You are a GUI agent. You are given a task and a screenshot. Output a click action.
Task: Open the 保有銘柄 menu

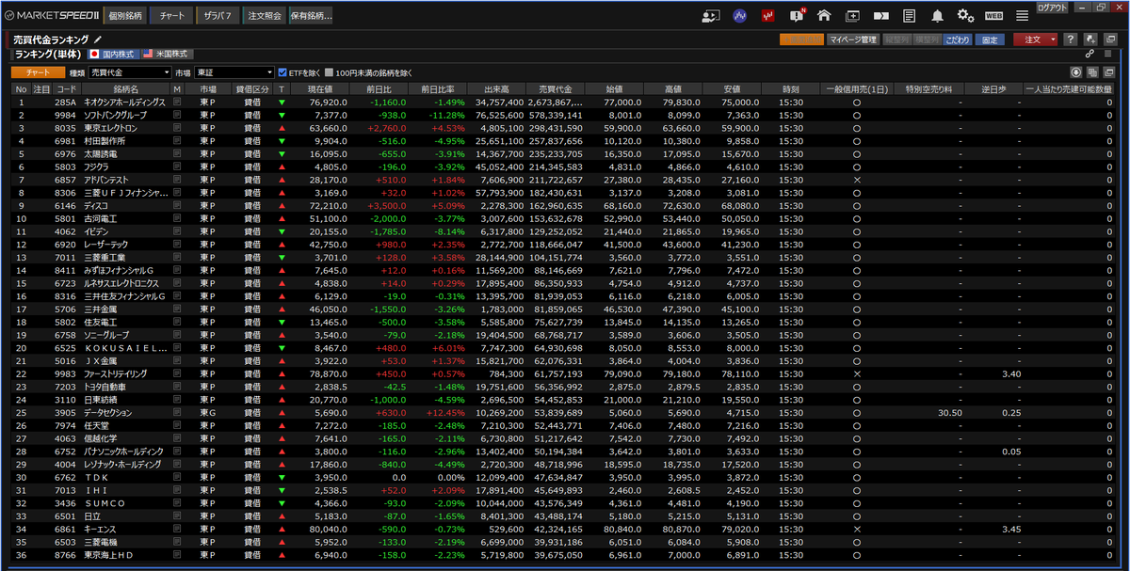[311, 15]
